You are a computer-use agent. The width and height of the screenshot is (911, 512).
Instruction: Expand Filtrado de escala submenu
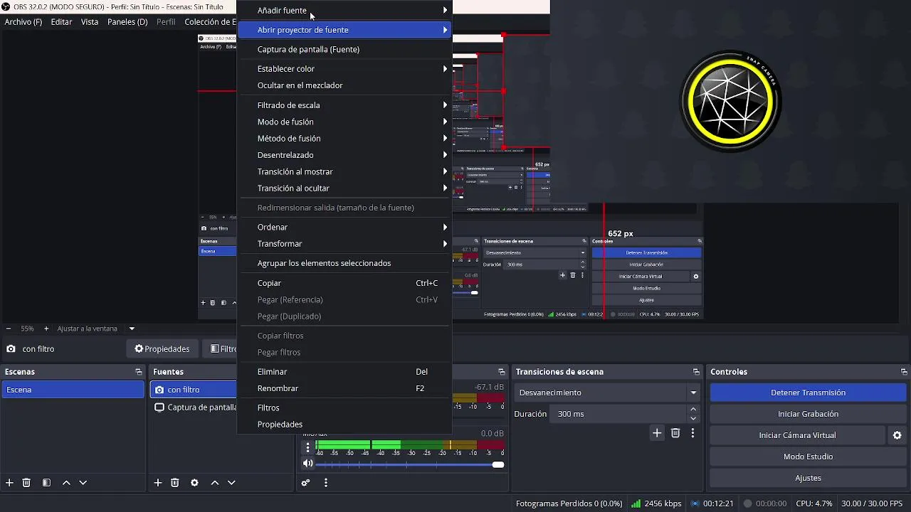[344, 105]
